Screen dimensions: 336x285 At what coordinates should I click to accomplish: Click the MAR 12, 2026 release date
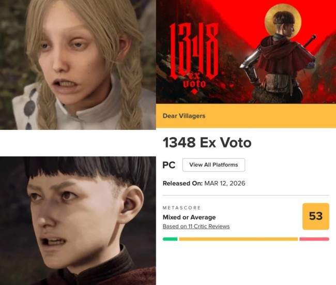coord(225,183)
